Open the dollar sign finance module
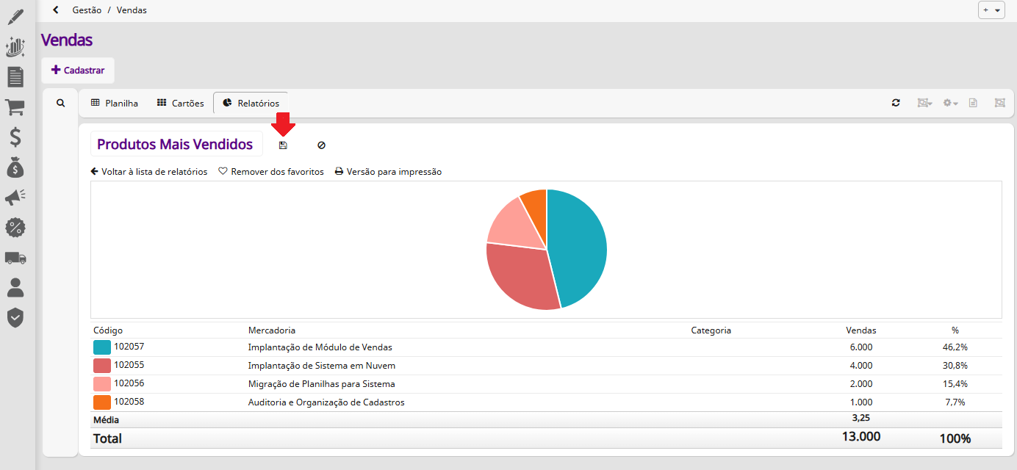Screen dimensions: 1017x470 point(15,137)
